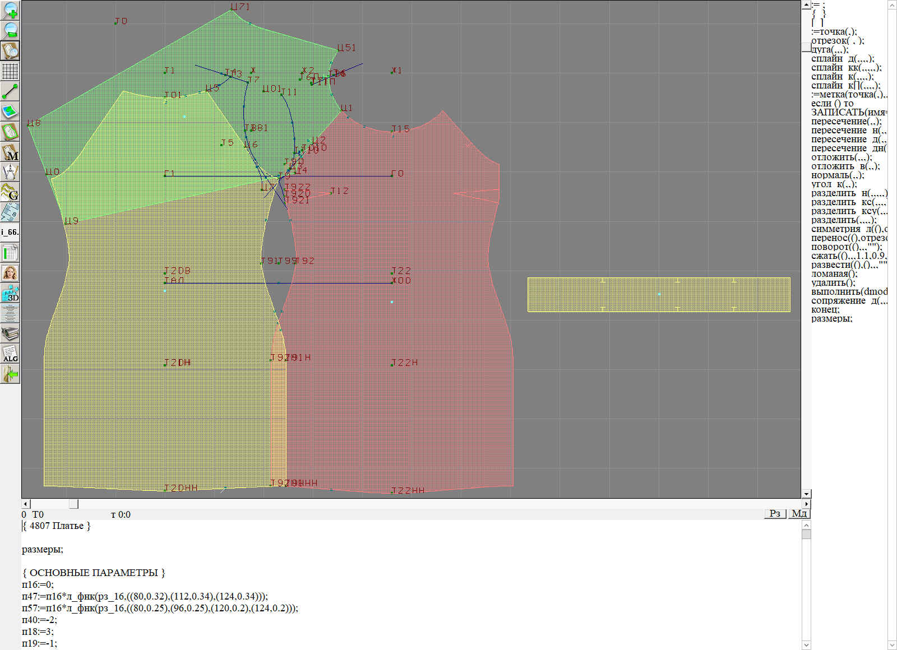
Task: Click the zoom out magnifier icon
Action: (10, 30)
